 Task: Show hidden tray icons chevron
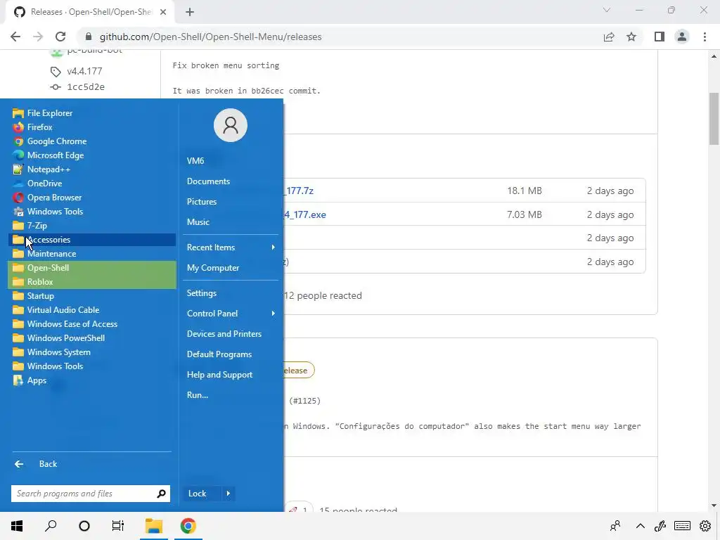point(640,526)
